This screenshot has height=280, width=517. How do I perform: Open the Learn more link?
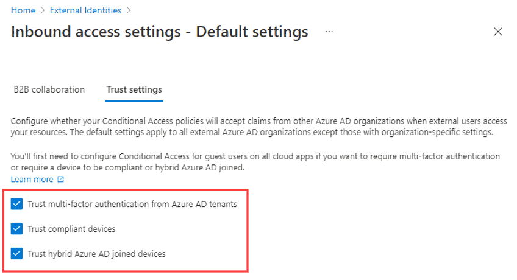[x=32, y=180]
